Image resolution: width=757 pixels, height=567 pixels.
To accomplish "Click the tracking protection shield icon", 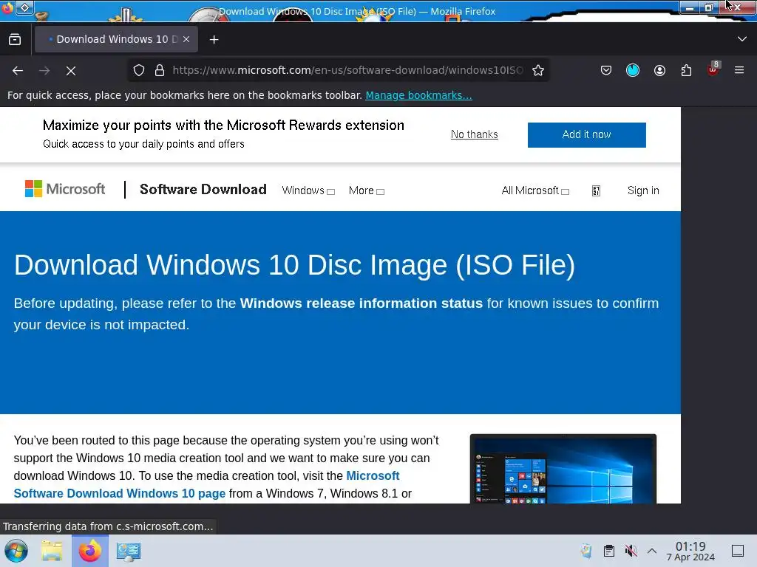I will 139,70.
